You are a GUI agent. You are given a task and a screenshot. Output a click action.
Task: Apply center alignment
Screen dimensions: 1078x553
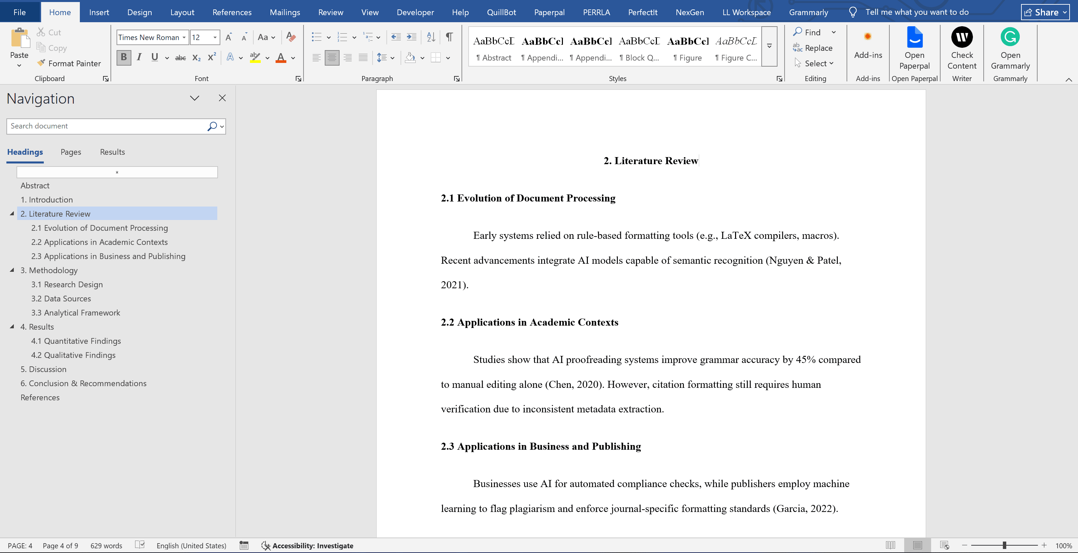332,58
